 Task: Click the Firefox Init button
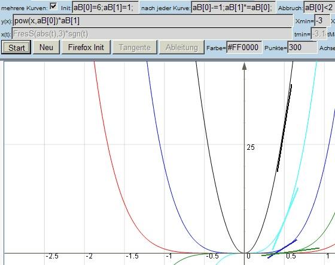[x=86, y=47]
